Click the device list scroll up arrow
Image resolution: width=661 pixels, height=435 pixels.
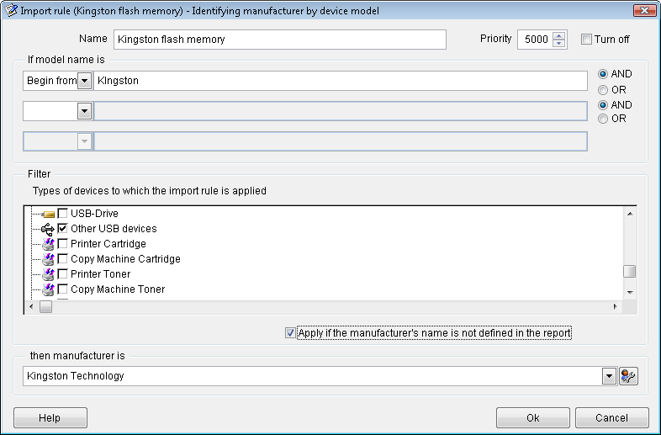pyautogui.click(x=630, y=214)
